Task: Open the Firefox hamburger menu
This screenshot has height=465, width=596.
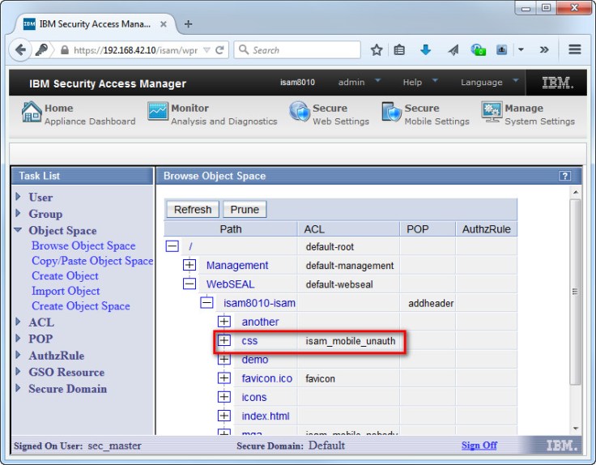Action: pos(575,49)
